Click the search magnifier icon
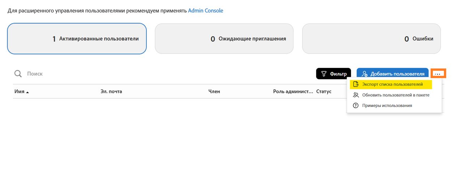The width and height of the screenshot is (459, 179). tap(18, 74)
